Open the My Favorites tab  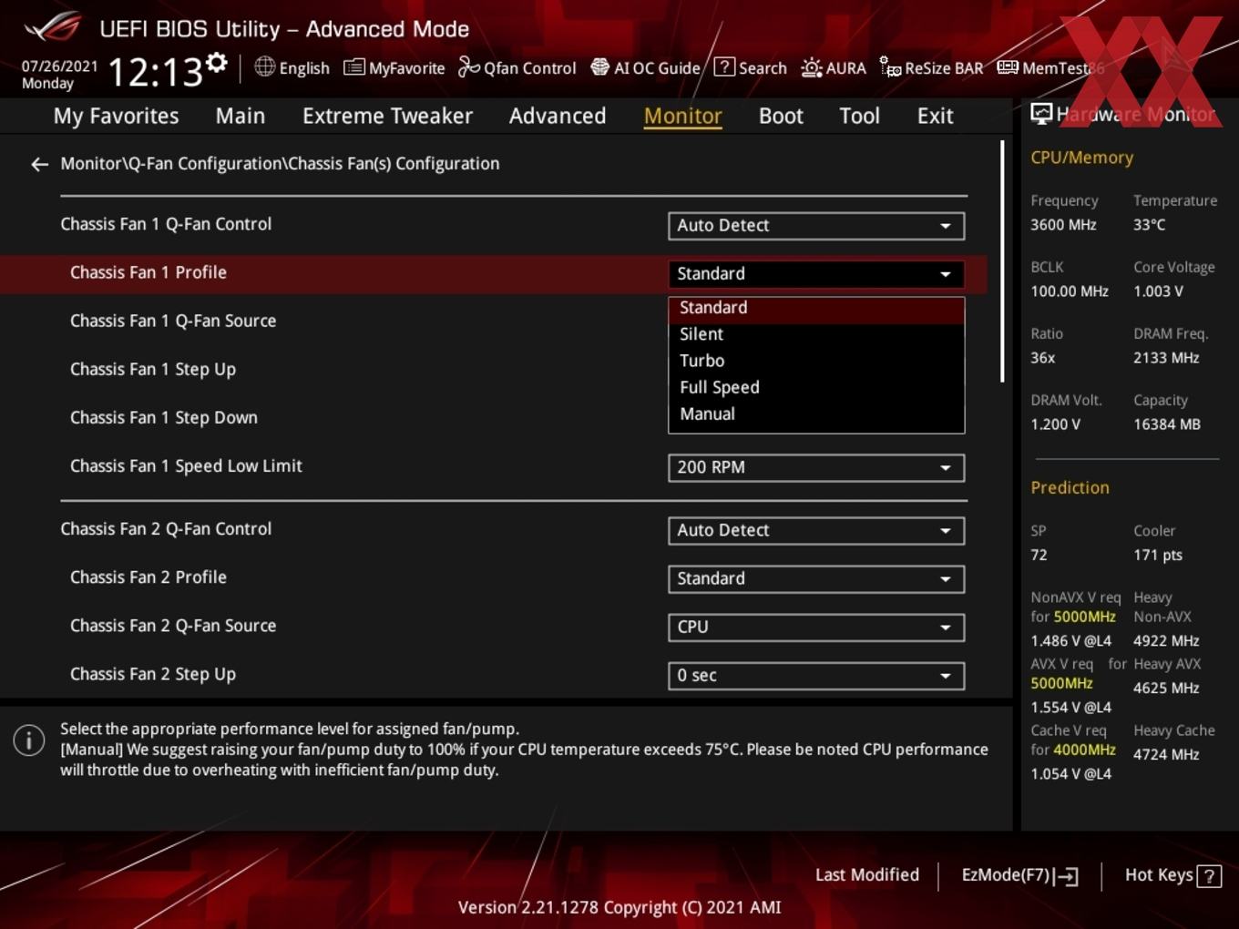coord(116,116)
